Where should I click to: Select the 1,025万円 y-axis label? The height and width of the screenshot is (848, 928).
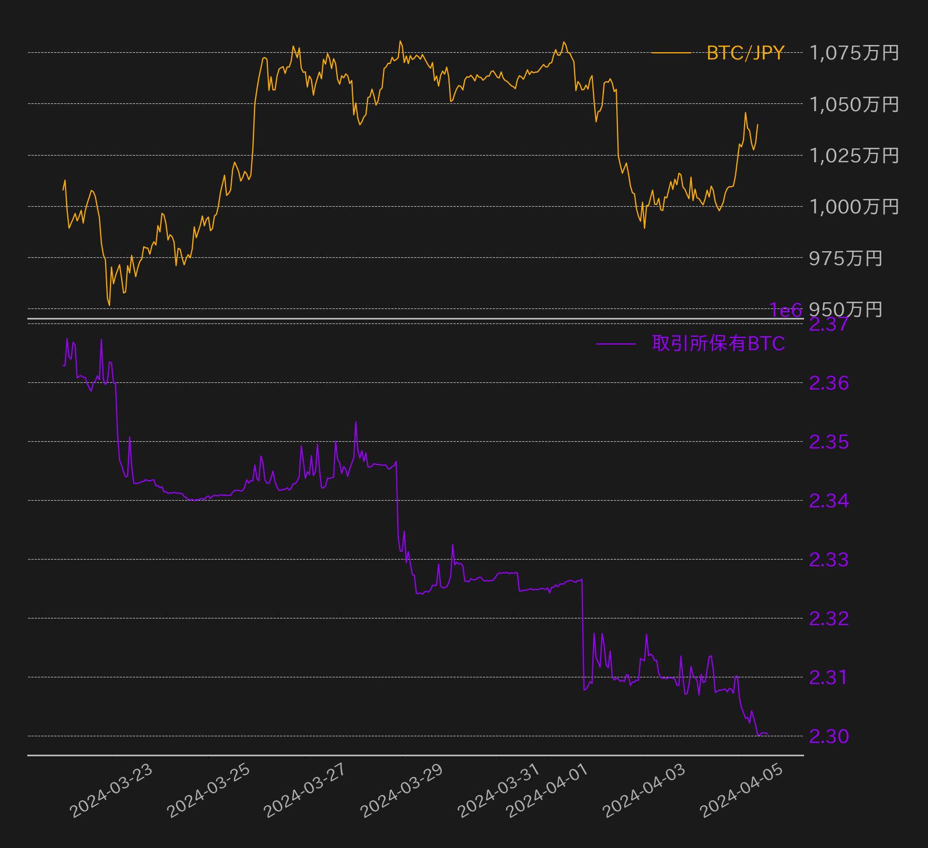[854, 155]
